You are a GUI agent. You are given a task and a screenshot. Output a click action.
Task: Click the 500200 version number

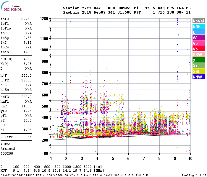pos(7,154)
